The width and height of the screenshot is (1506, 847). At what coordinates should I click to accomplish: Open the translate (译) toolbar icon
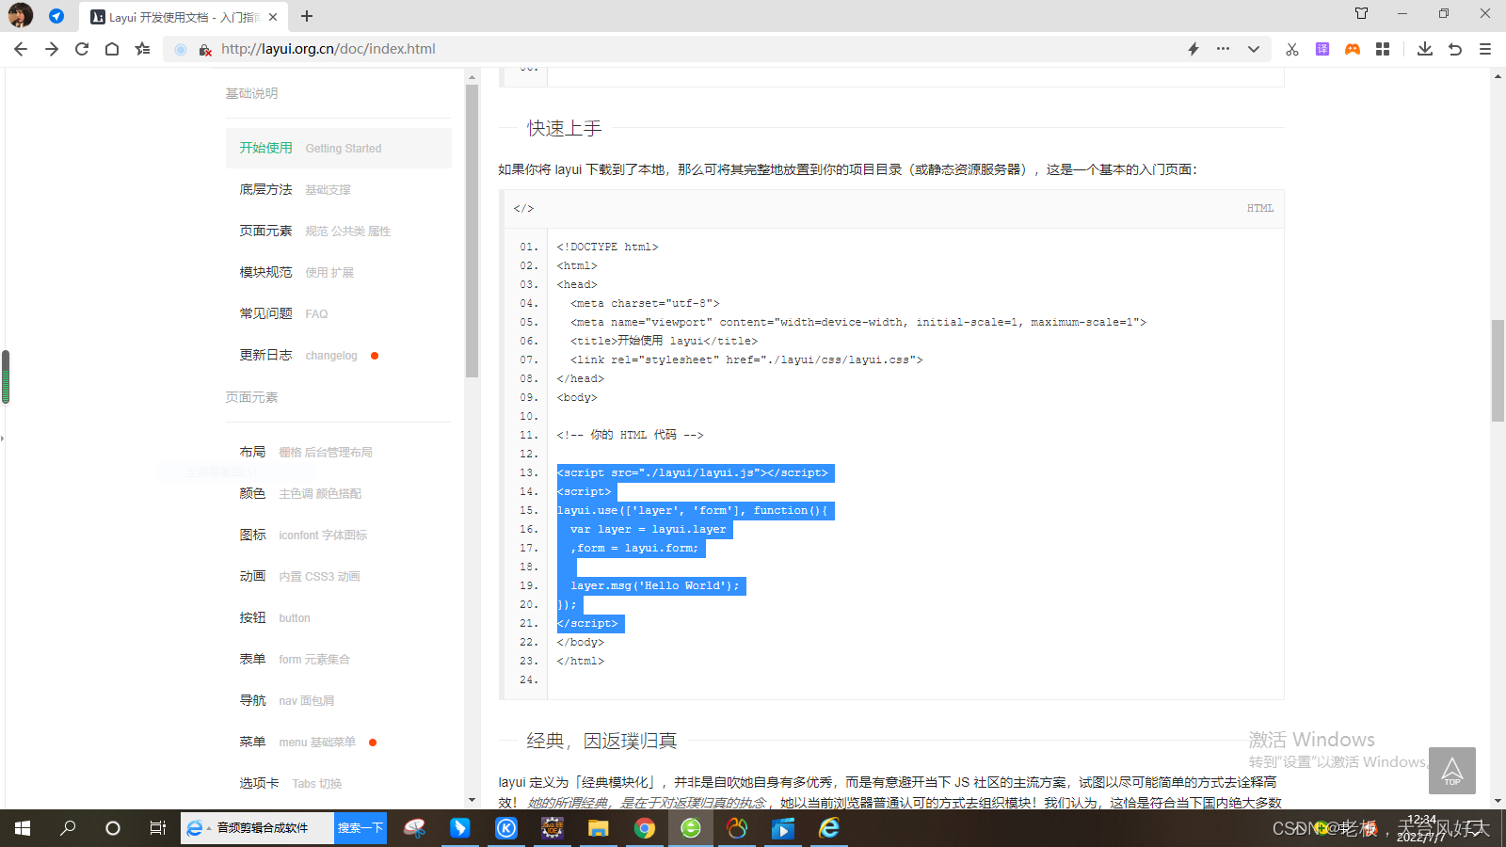1322,49
